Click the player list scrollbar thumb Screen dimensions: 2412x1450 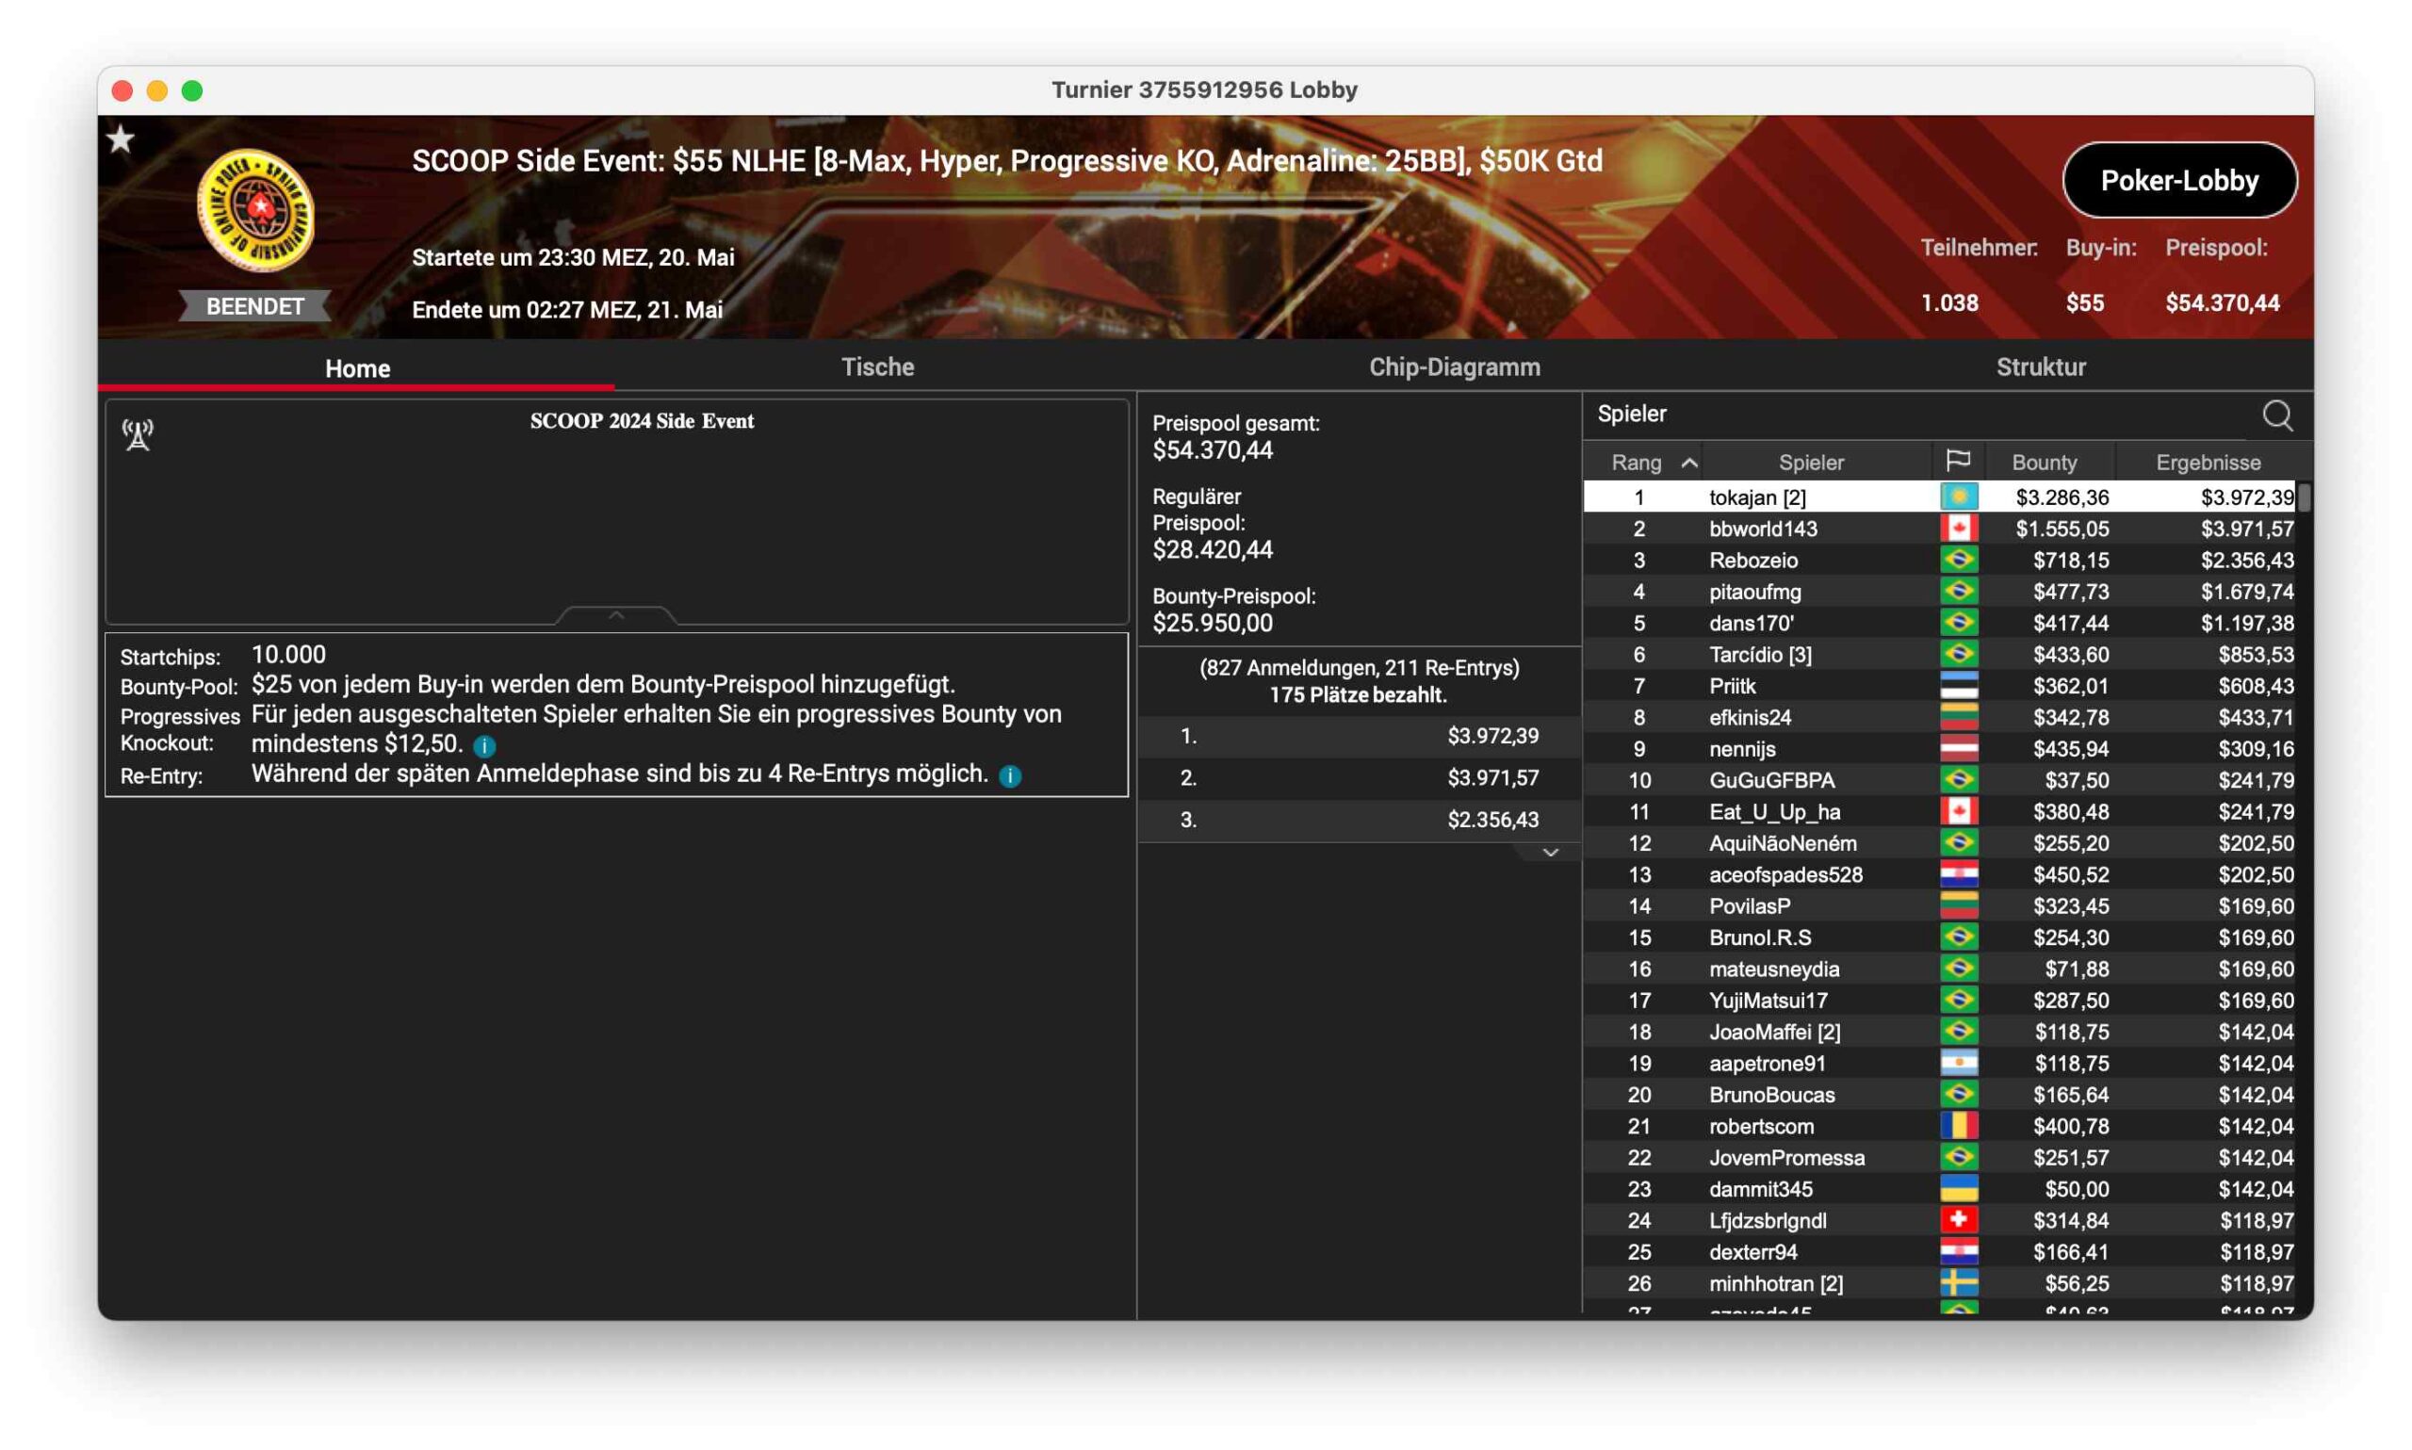point(2303,498)
